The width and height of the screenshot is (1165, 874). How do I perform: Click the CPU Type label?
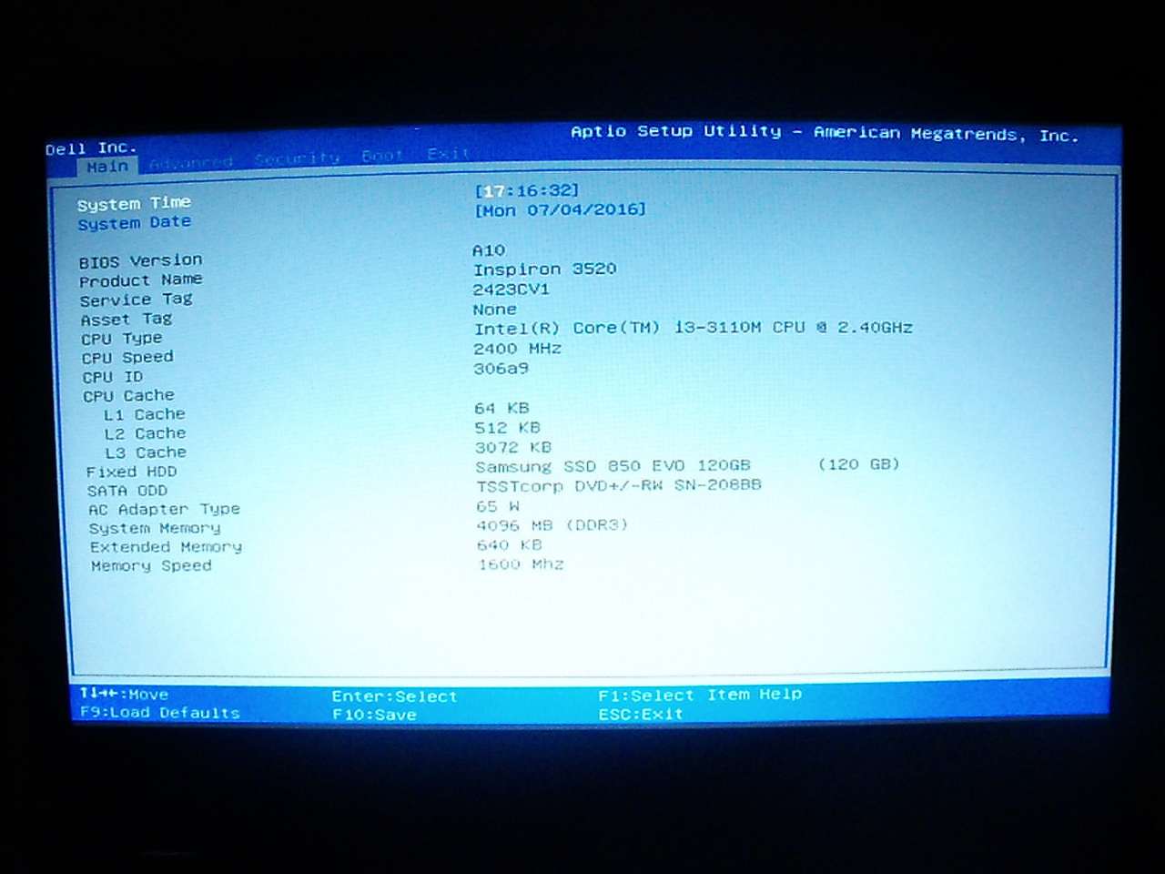[122, 339]
